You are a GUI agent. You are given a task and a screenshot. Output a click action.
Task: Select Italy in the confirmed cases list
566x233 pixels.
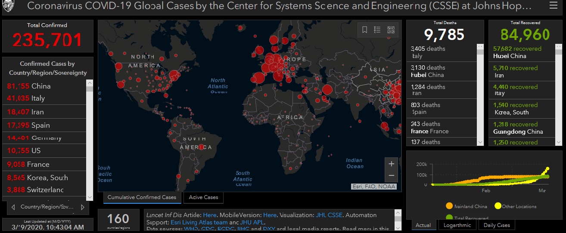tap(38, 98)
